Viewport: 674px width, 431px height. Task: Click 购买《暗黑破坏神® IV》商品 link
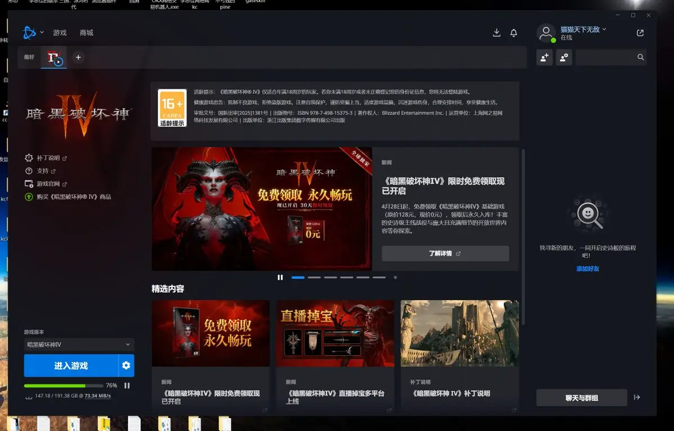(x=74, y=197)
